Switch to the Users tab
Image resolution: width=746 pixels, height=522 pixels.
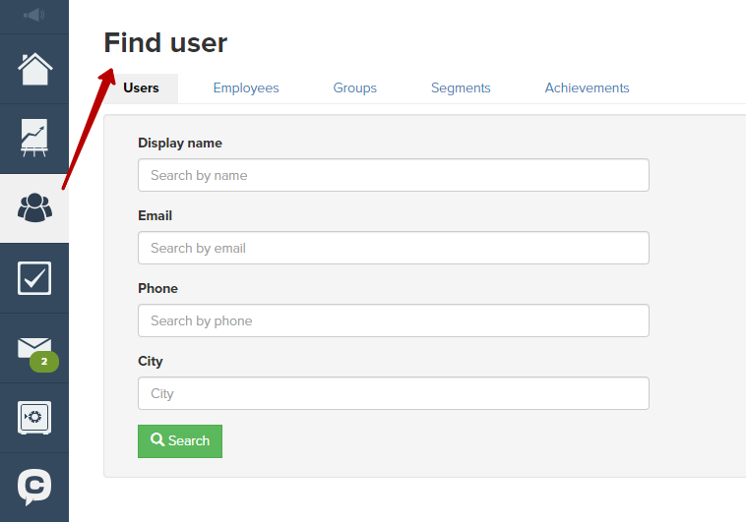pos(141,88)
